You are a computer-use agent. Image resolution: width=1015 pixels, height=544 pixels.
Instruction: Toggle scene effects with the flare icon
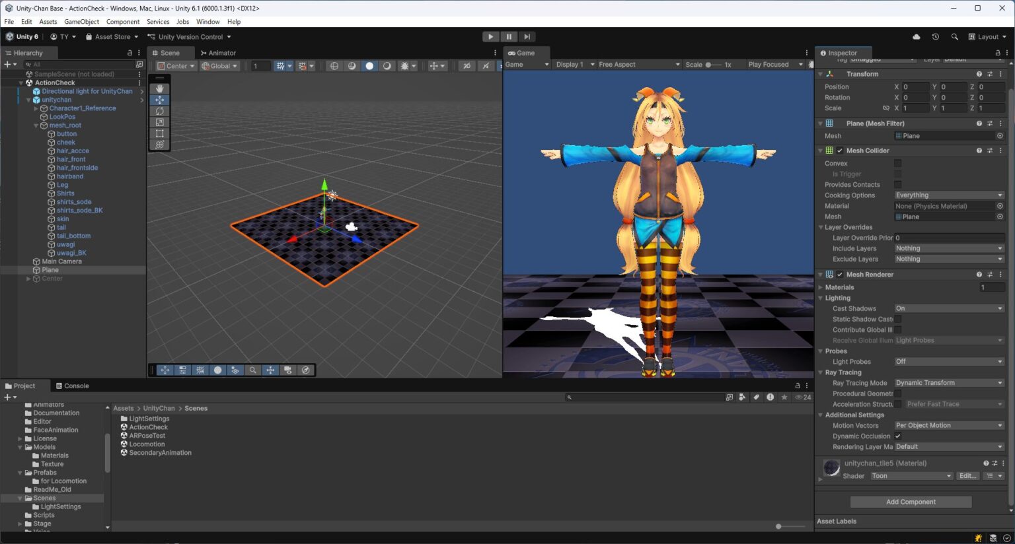tap(405, 65)
